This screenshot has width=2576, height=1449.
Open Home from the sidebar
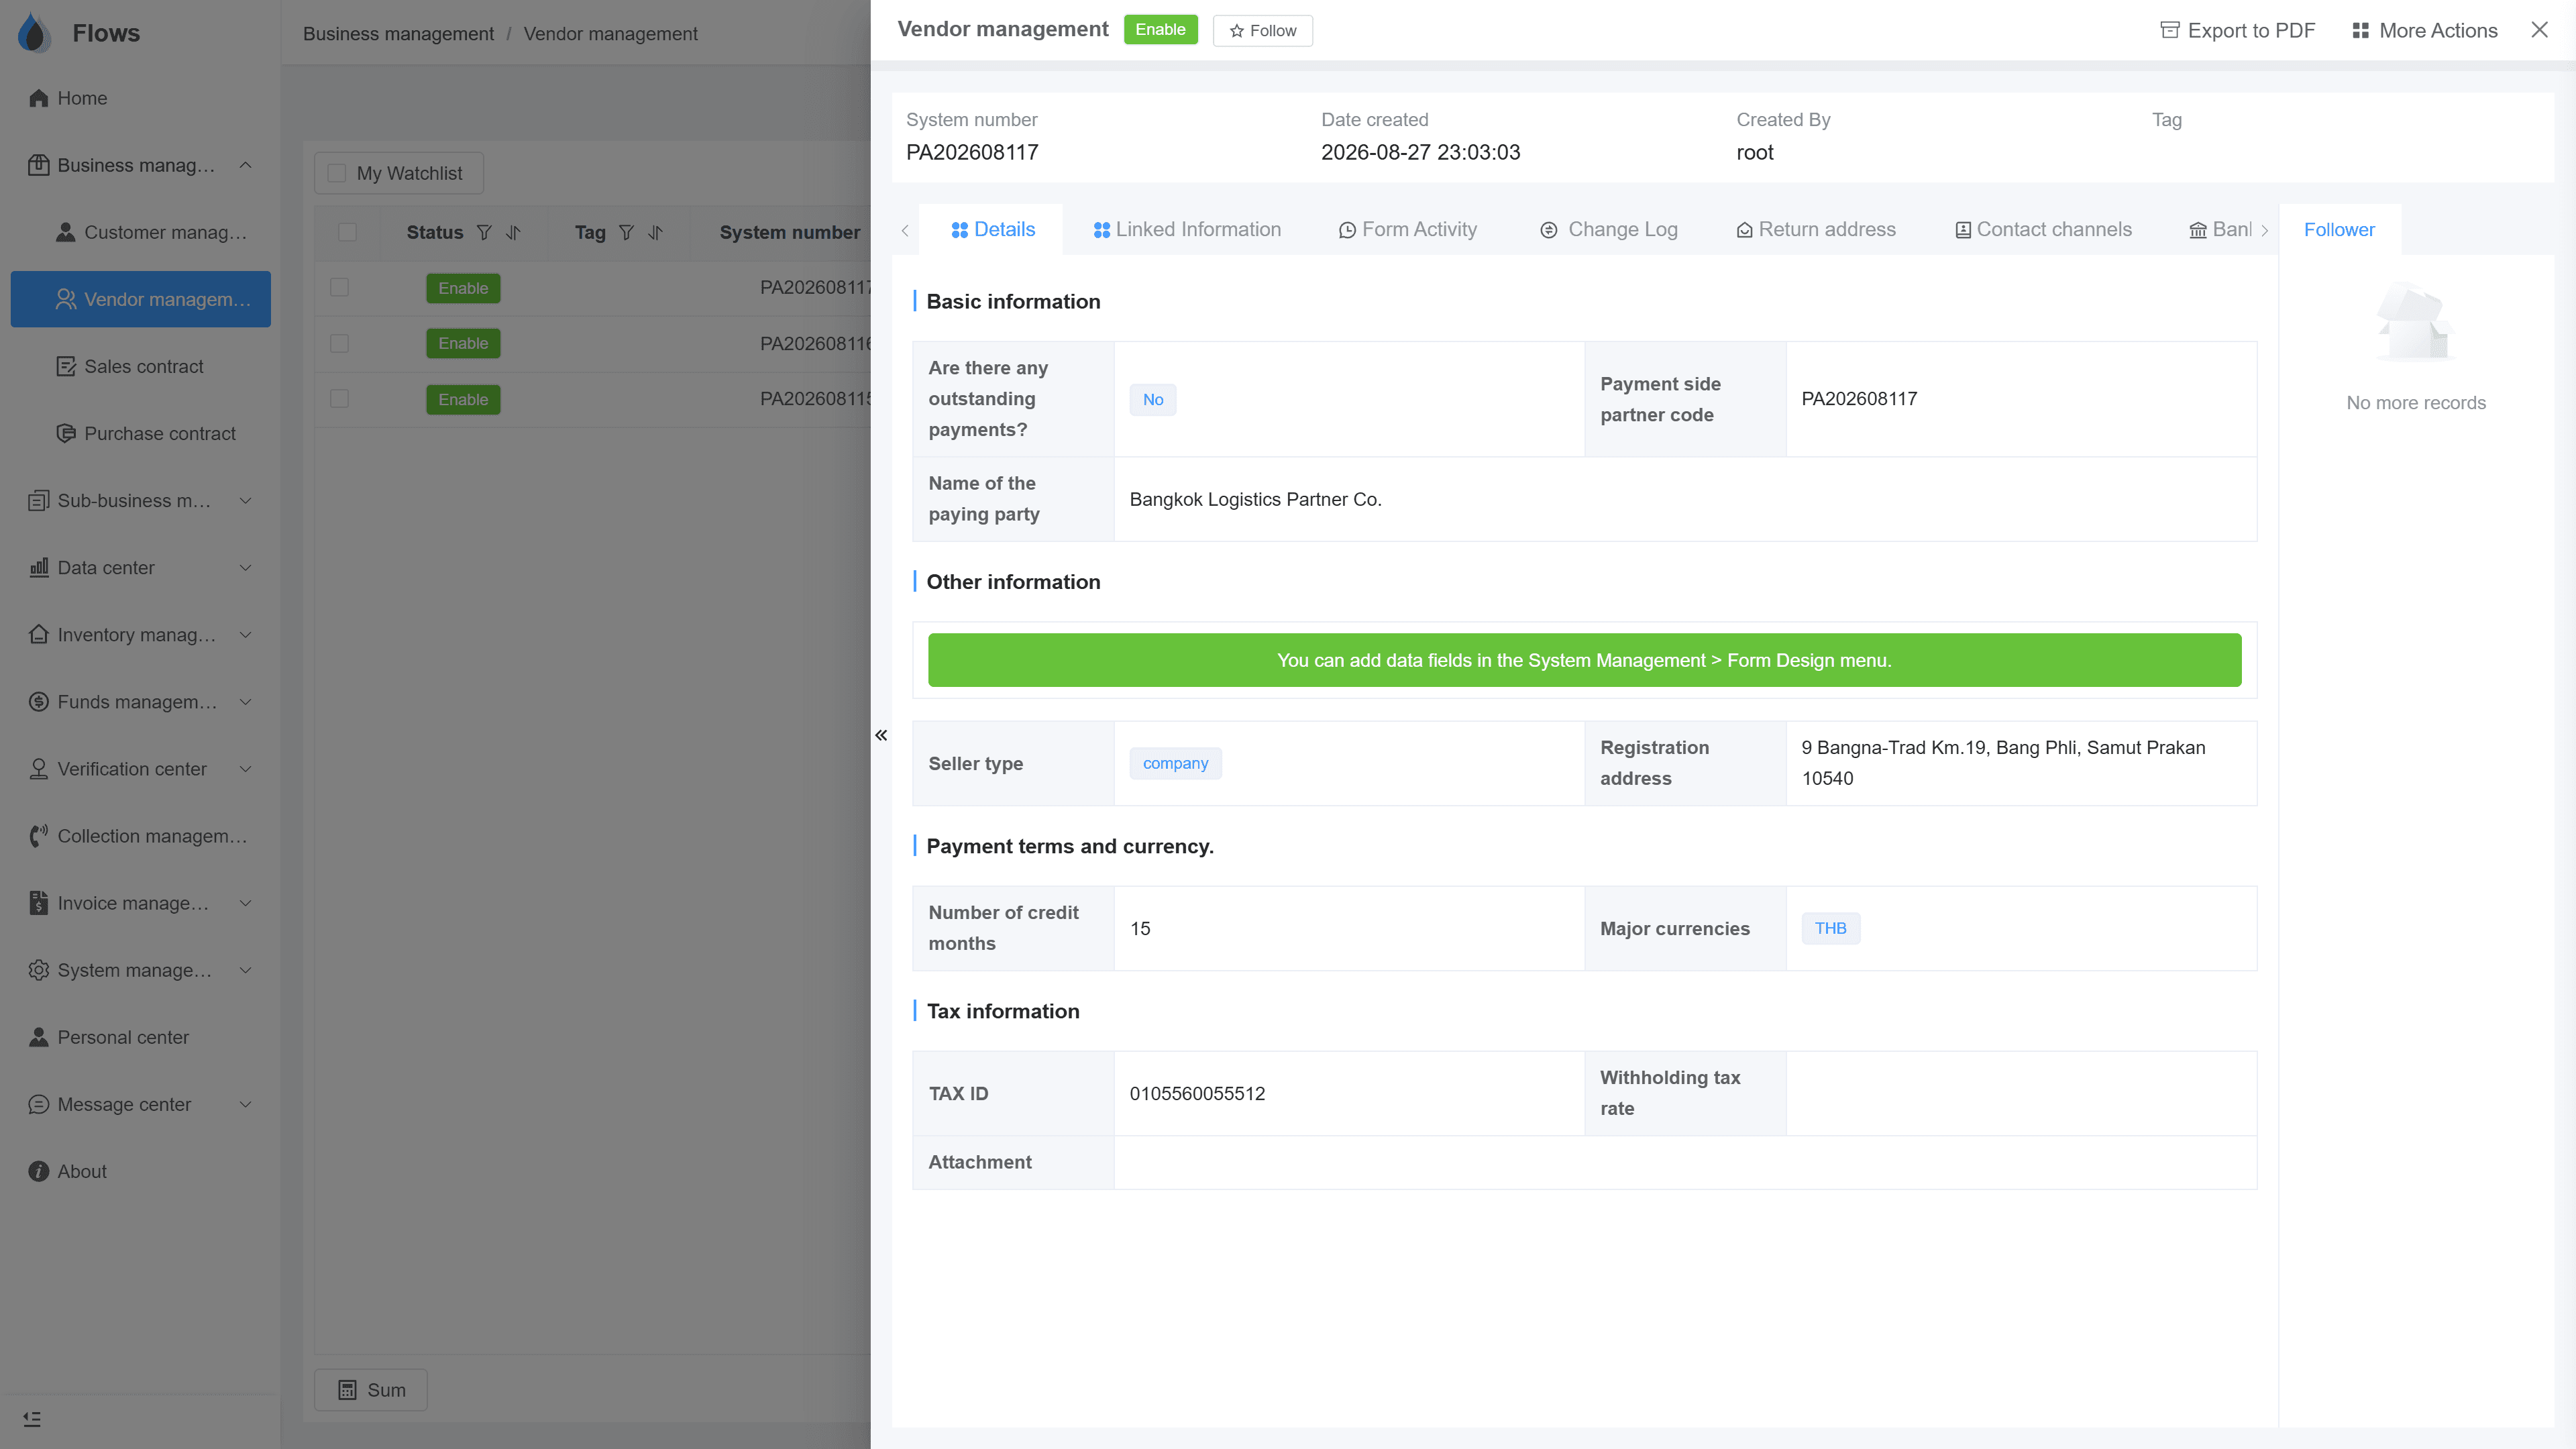[x=140, y=98]
